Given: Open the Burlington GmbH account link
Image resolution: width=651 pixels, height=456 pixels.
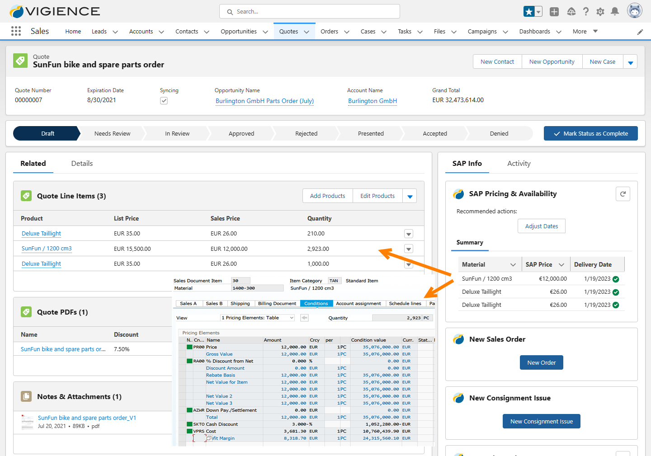Looking at the screenshot, I should click(x=373, y=101).
